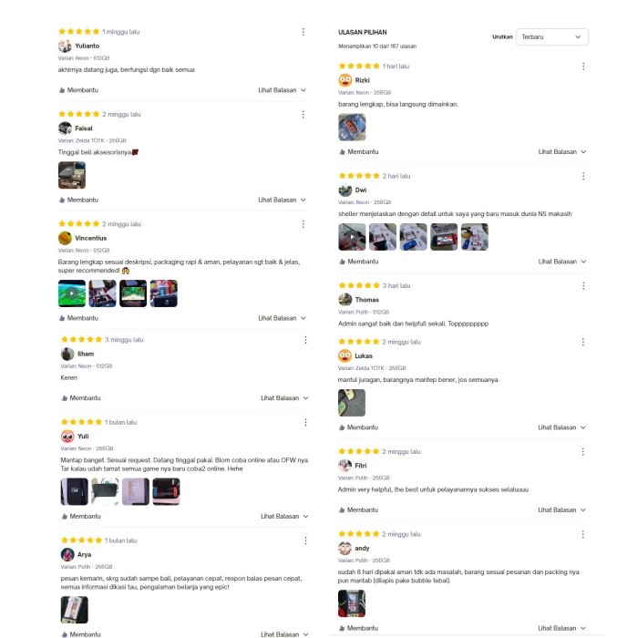
Task: Click the reviewer name Arya
Action: point(84,554)
